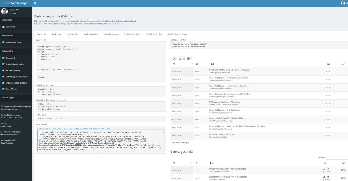The width and height of the screenshot is (348, 181).
Task: Click the date 01.11.2019 in the first row
Action: coord(176,71)
